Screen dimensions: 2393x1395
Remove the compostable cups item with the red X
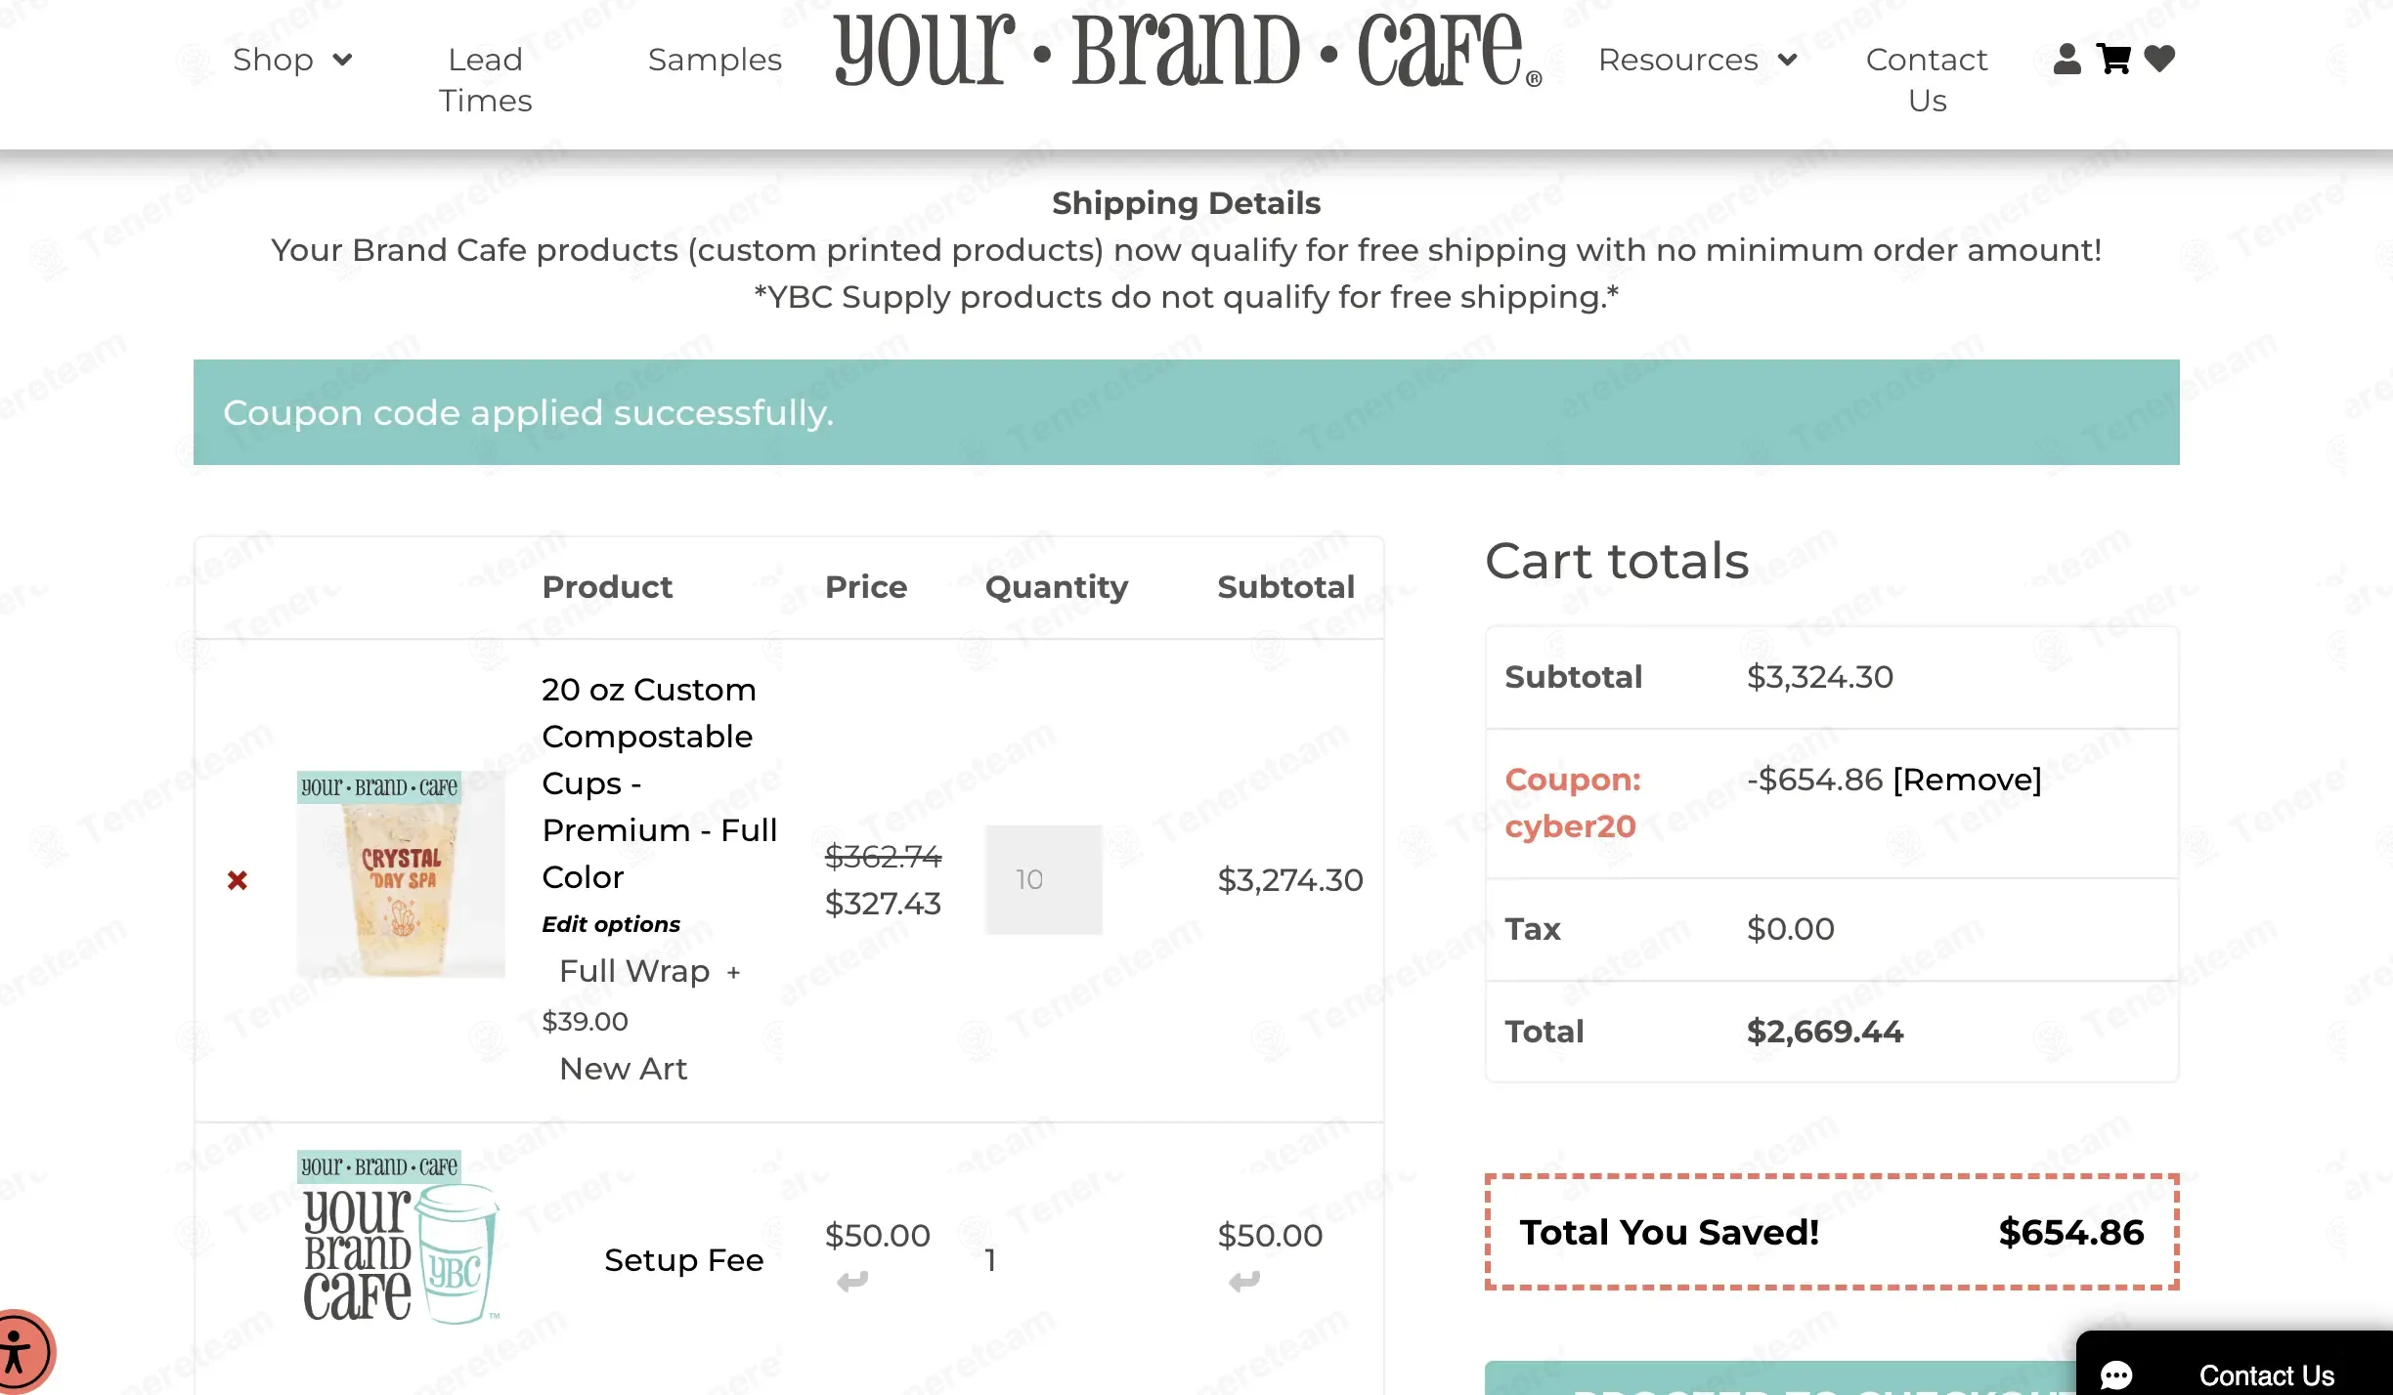tap(238, 880)
